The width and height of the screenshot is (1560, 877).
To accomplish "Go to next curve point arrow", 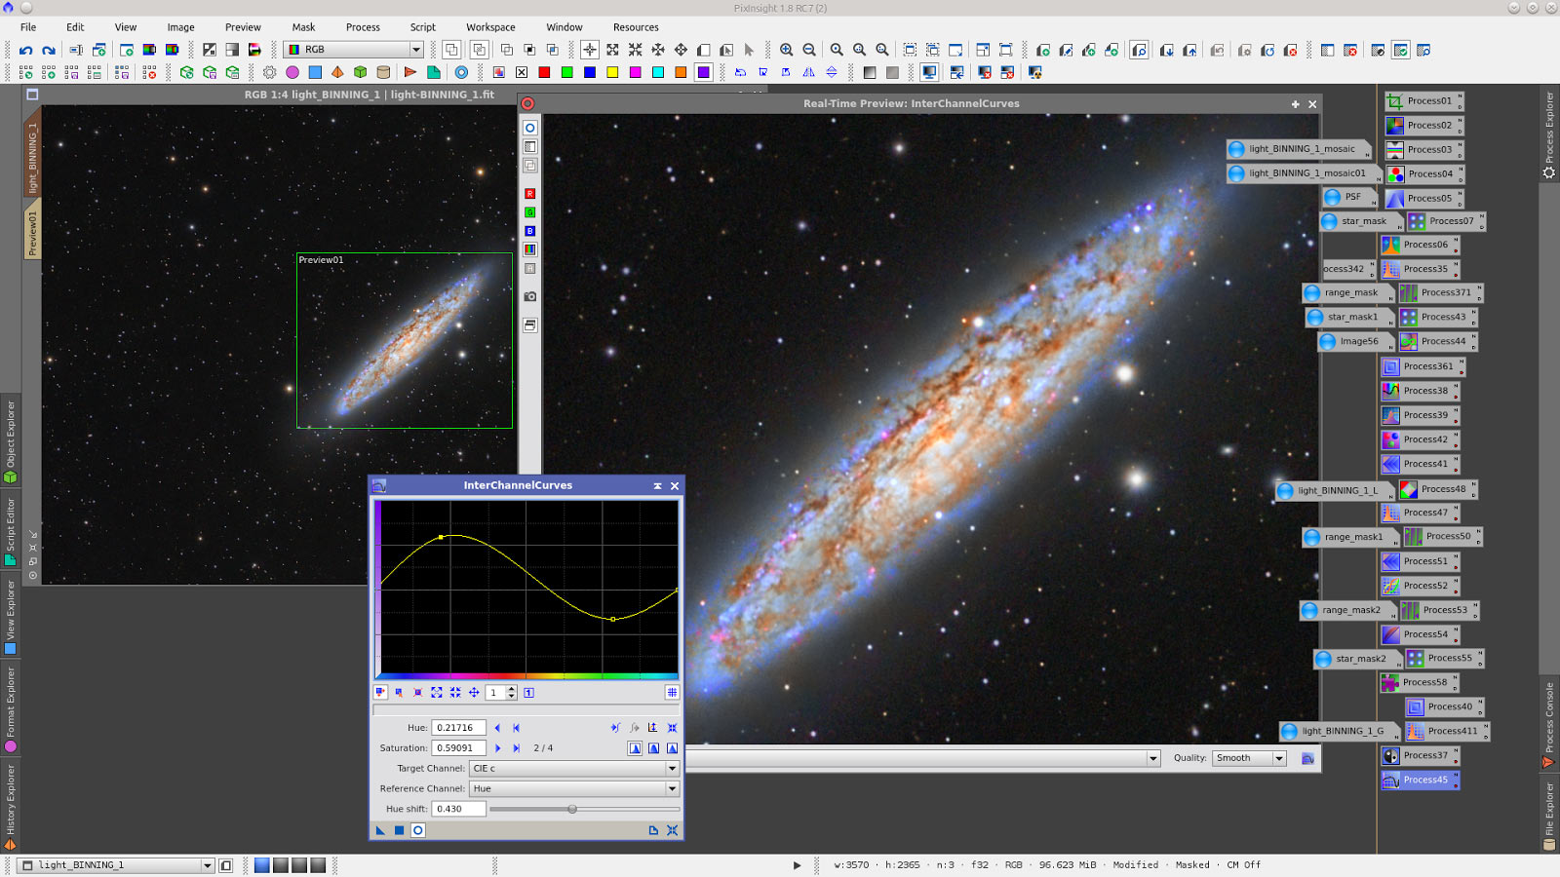I will [498, 748].
